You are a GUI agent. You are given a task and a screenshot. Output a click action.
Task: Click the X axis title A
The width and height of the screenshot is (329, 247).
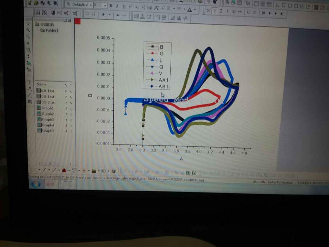click(181, 159)
